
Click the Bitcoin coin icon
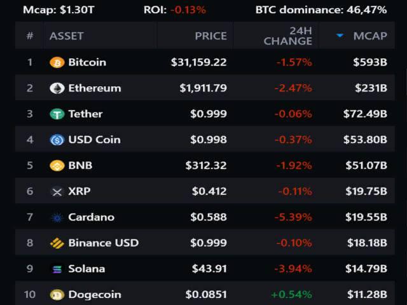(57, 62)
